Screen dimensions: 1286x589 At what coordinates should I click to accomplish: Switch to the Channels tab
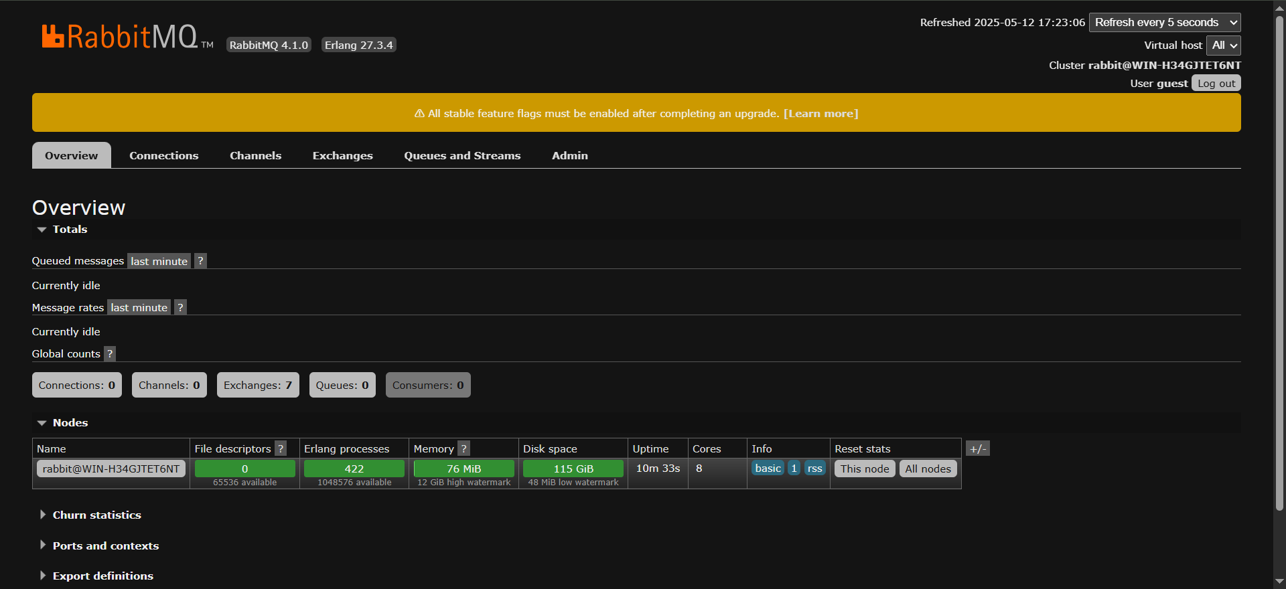pyautogui.click(x=256, y=155)
